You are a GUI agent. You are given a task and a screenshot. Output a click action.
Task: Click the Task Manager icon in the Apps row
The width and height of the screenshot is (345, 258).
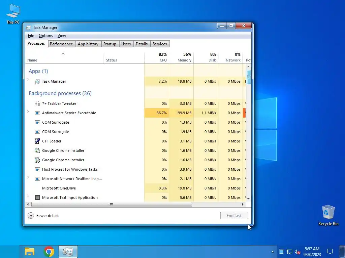pos(37,81)
